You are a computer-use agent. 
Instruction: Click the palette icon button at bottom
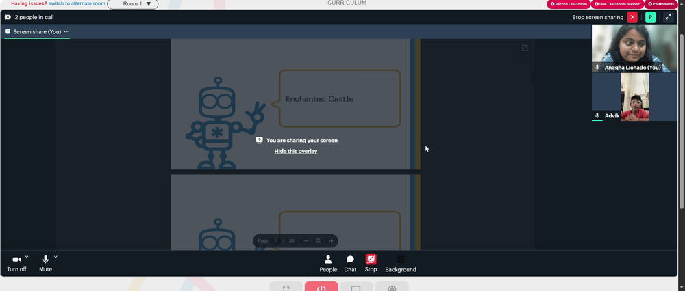tap(392, 287)
